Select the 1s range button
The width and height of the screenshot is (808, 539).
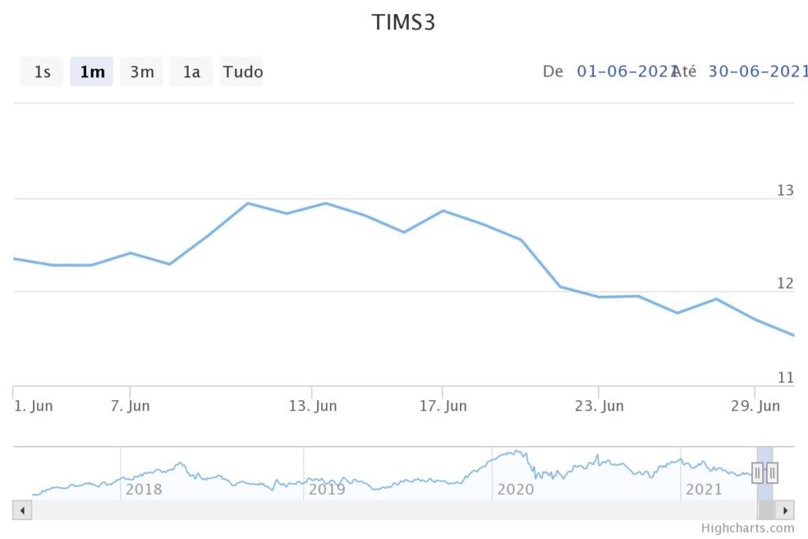coord(42,72)
